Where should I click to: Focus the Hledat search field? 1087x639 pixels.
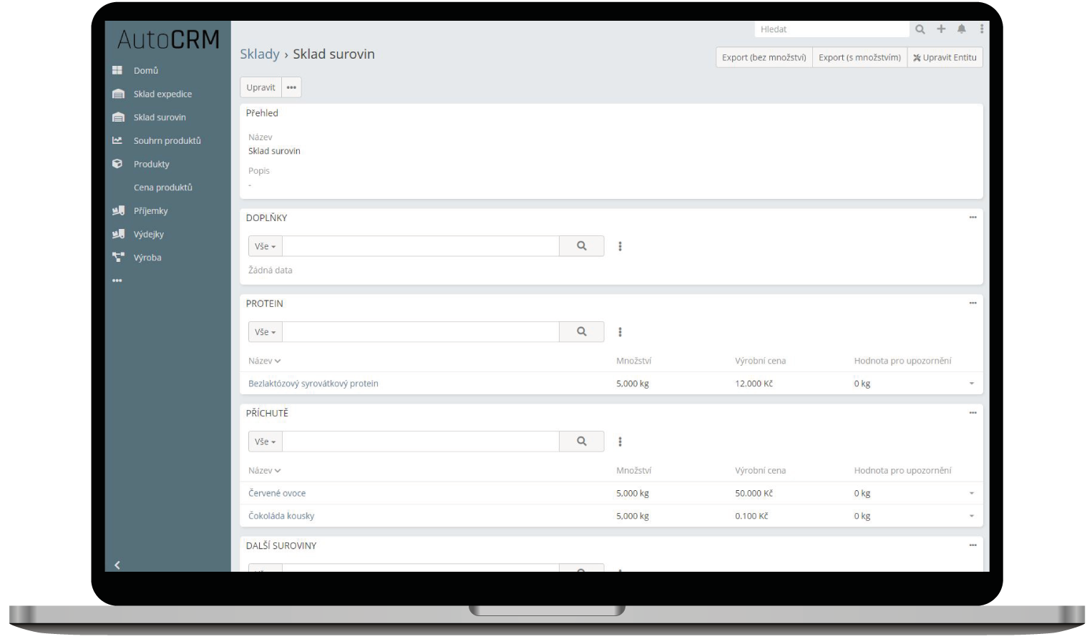point(832,29)
